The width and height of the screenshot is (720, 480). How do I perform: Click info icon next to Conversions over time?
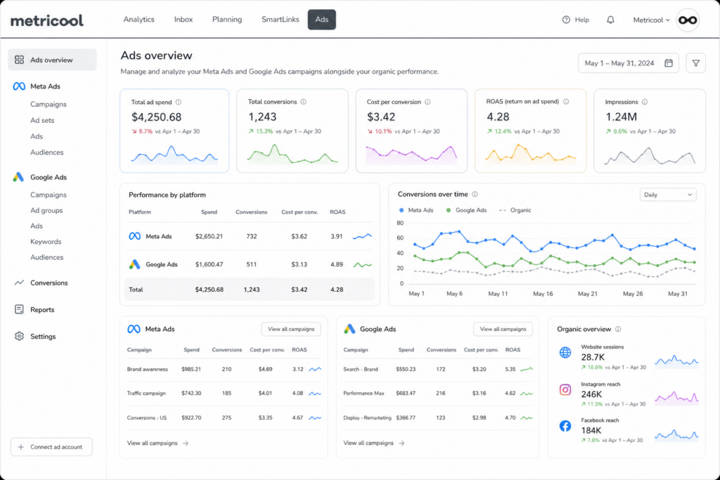click(475, 194)
